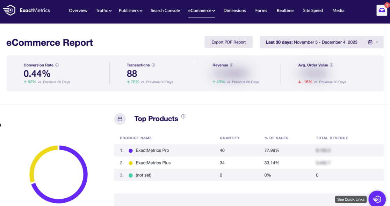Click the Top Products heading

pos(156,119)
